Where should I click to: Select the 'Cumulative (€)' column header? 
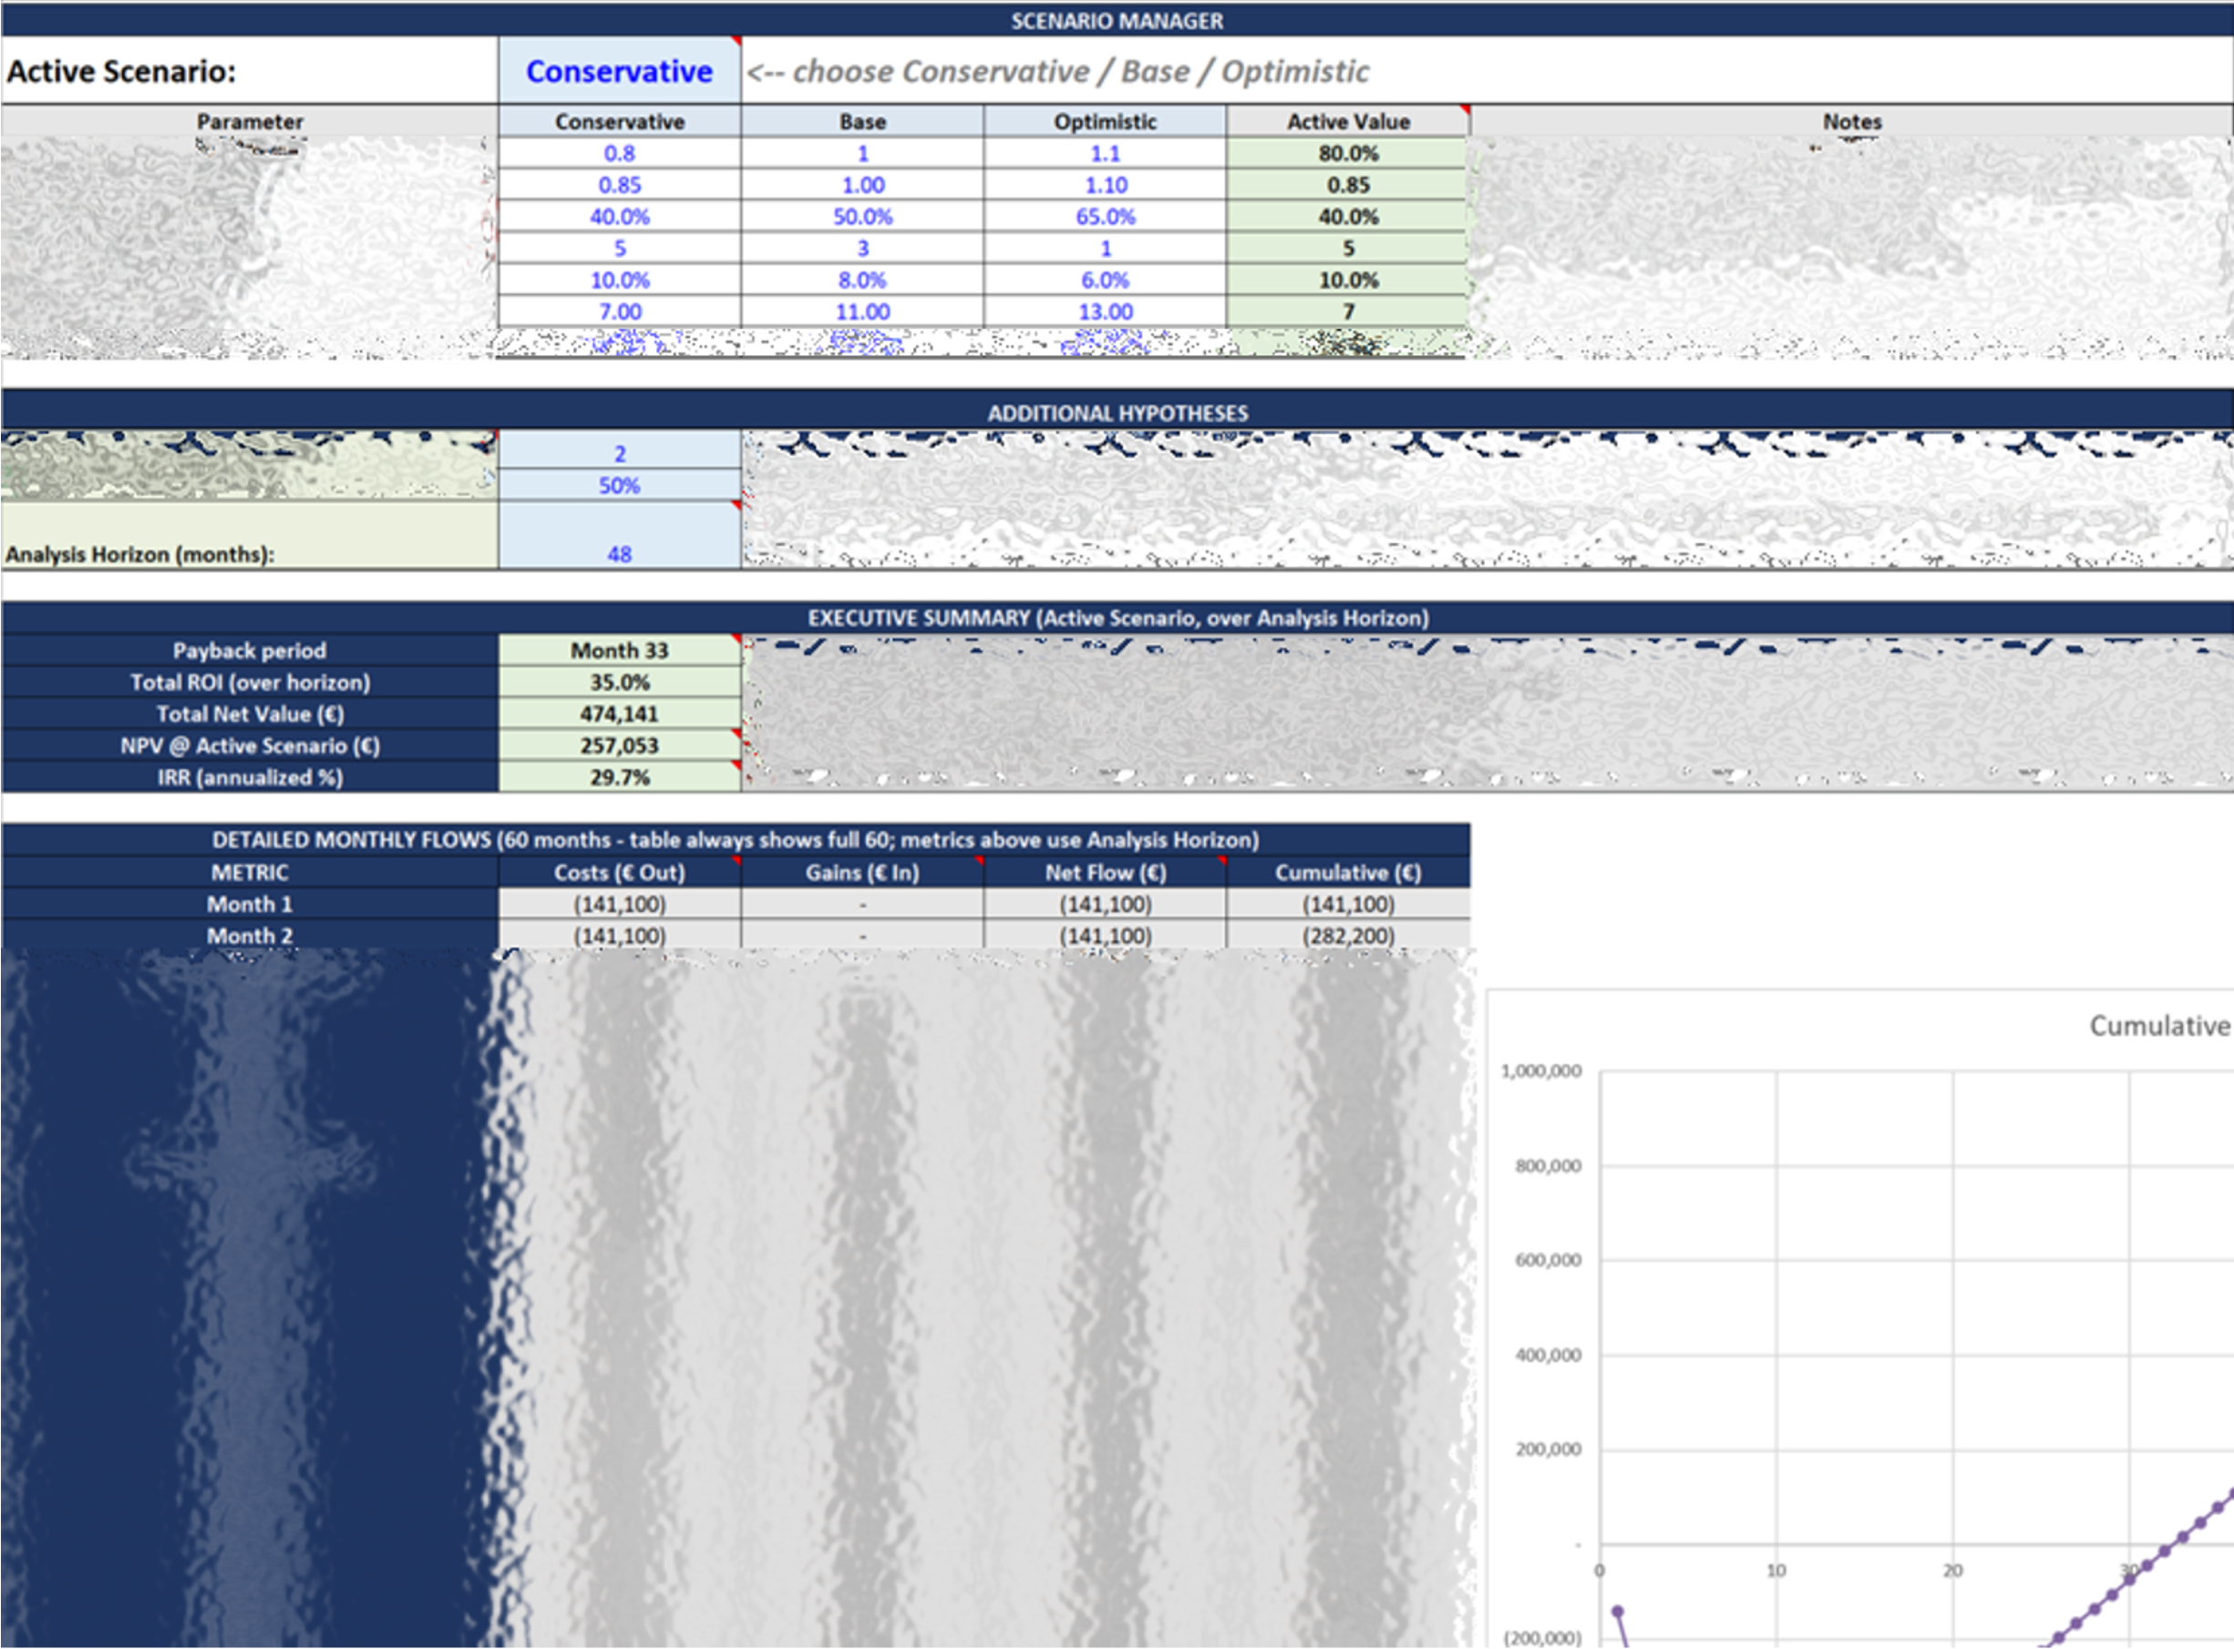pos(1347,871)
